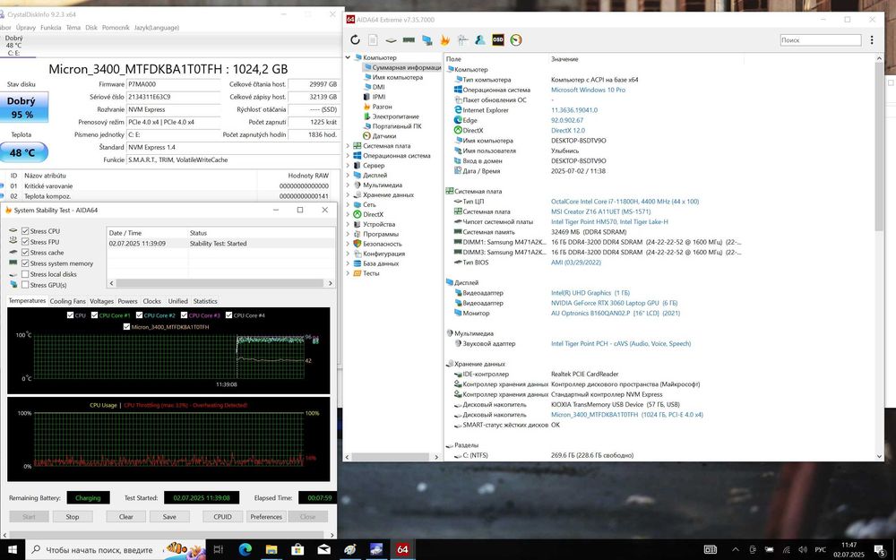The image size is (896, 560).
Task: Uncheck Stress CPU checkbox
Action: tap(25, 231)
